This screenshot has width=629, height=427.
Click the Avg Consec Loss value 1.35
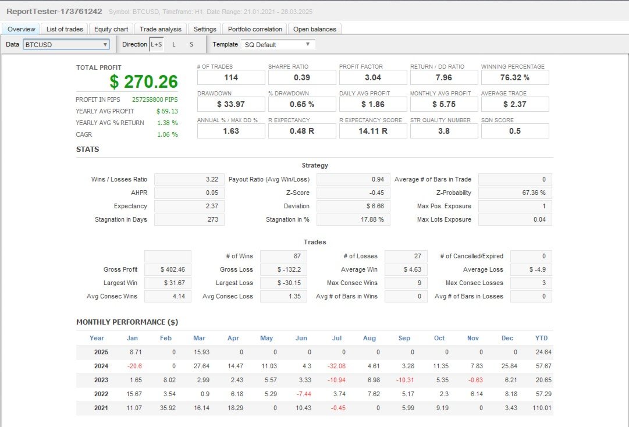(x=283, y=296)
